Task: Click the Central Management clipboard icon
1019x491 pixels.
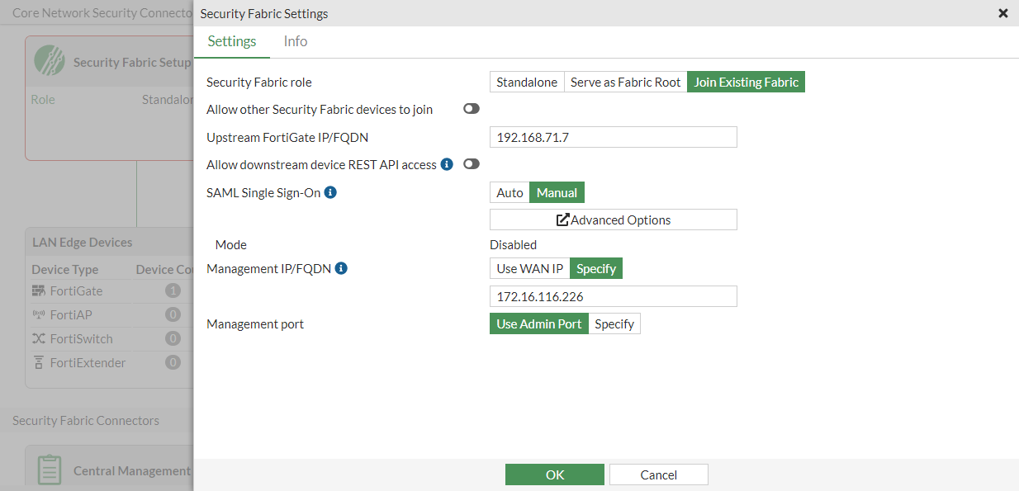Action: 50,470
